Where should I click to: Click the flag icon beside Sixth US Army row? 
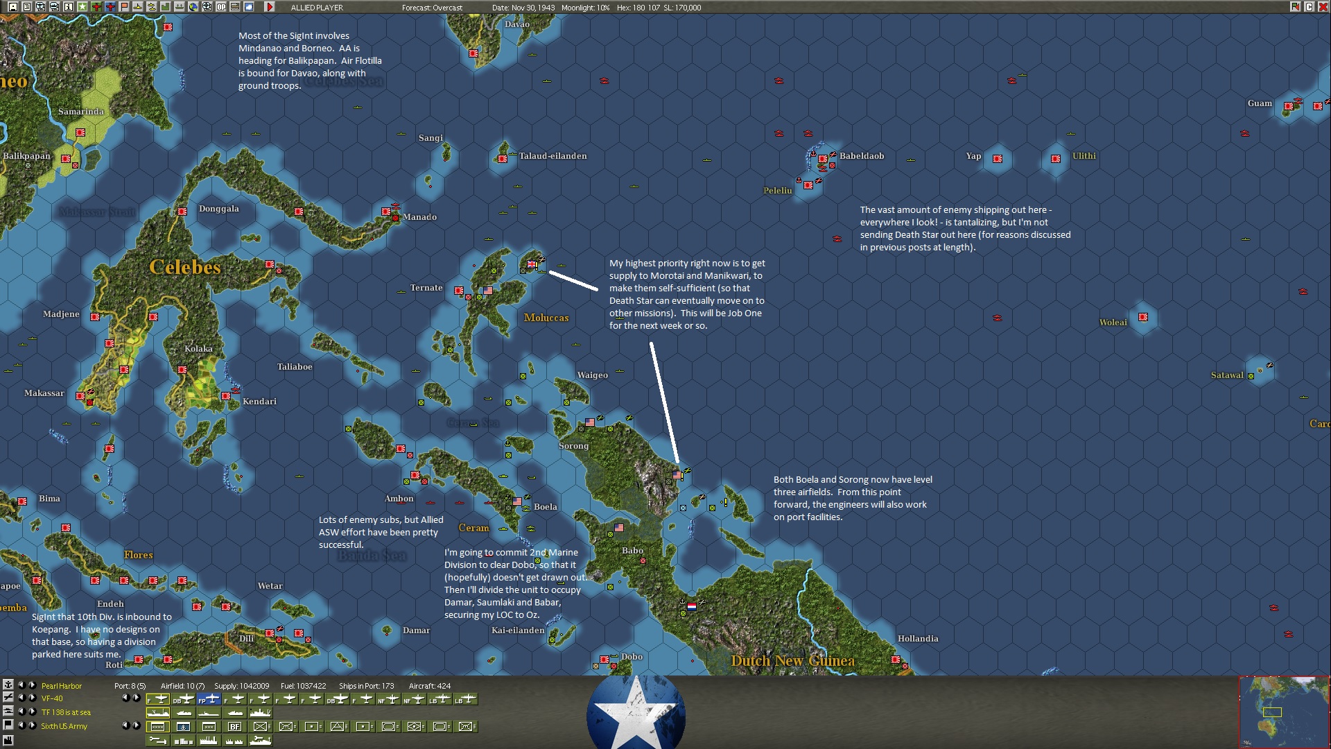pyautogui.click(x=8, y=725)
